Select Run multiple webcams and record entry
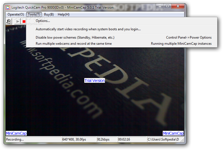The height and width of the screenshot is (150, 223). [122, 44]
